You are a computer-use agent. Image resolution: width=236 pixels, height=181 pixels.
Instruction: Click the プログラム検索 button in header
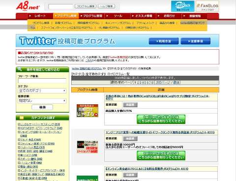click(86, 6)
